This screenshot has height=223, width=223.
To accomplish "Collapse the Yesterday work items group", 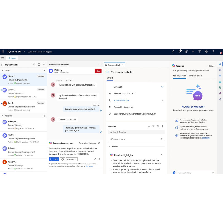I will tap(3, 116).
